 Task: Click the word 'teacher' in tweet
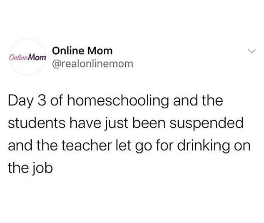click(86, 145)
